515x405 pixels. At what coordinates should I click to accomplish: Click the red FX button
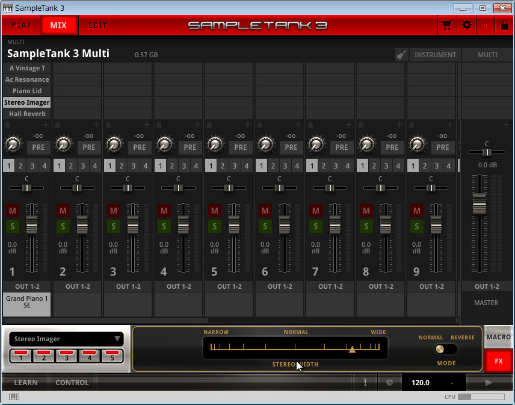[498, 361]
